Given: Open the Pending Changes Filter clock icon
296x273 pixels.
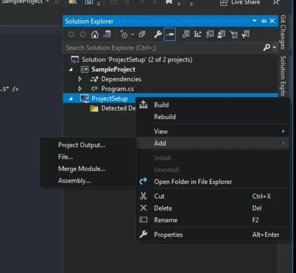Looking at the screenshot, I should click(x=123, y=35).
